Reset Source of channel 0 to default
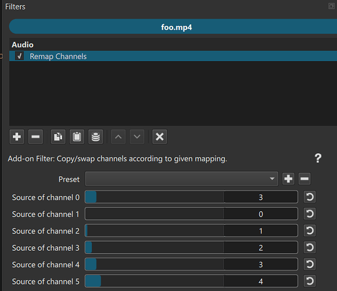 coord(310,197)
